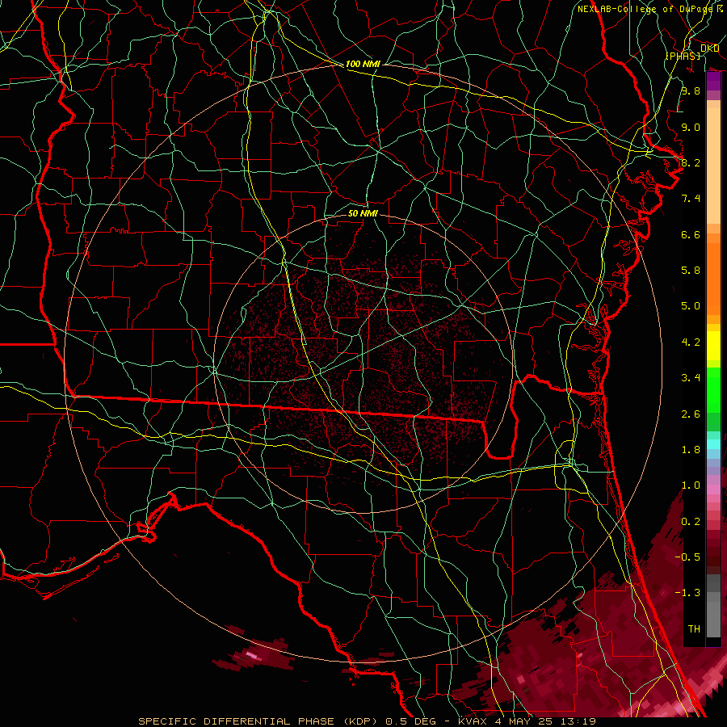Click the DKD label above the color scale
The height and width of the screenshot is (727, 727).
pyautogui.click(x=709, y=48)
